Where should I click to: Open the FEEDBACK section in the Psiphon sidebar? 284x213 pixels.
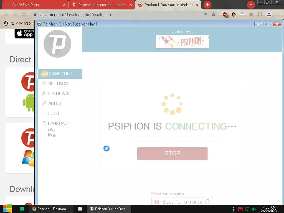tap(59, 93)
